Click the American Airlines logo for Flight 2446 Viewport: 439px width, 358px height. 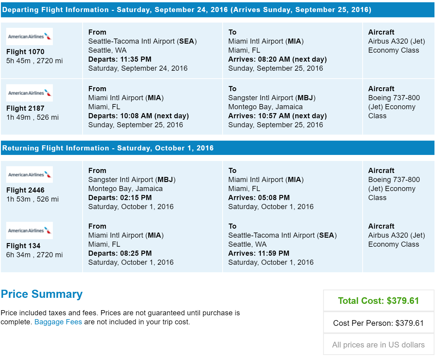pos(30,174)
